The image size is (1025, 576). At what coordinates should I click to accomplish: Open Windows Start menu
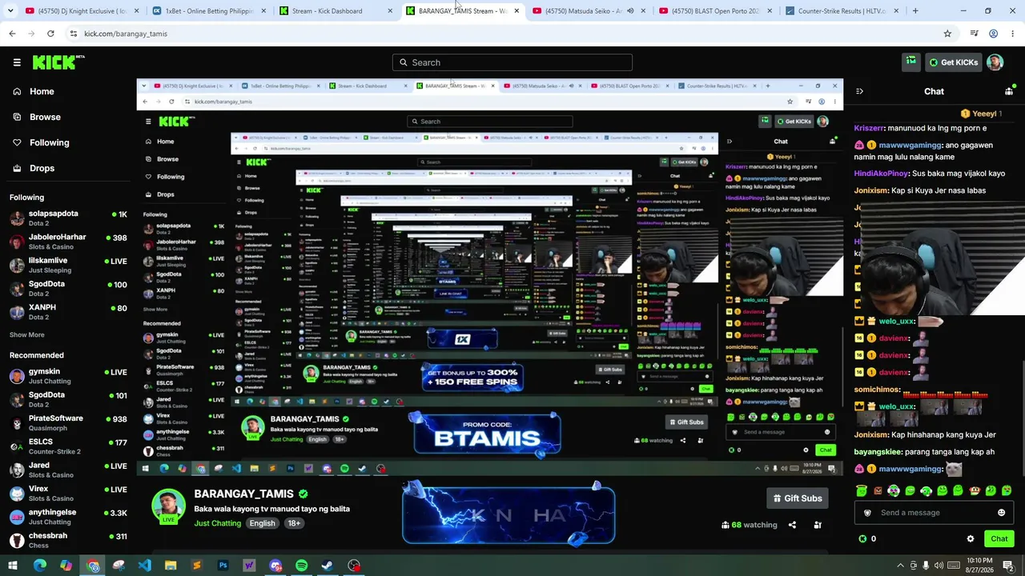click(x=12, y=566)
